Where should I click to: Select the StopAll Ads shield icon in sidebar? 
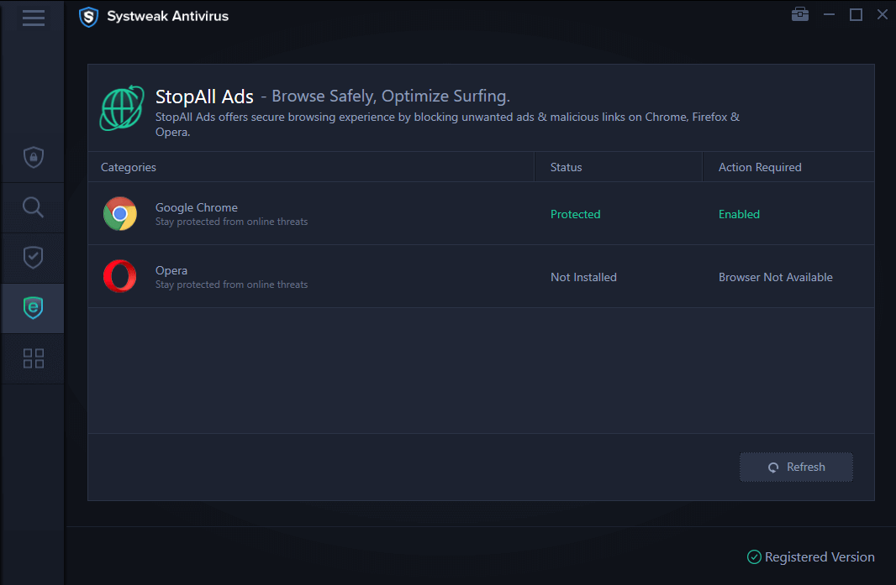click(x=33, y=308)
